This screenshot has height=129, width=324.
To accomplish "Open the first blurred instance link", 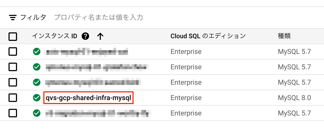I will pyautogui.click(x=87, y=52).
